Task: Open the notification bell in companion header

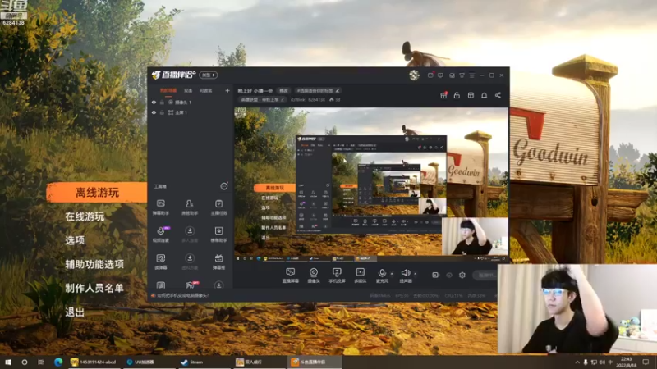Action: point(484,95)
